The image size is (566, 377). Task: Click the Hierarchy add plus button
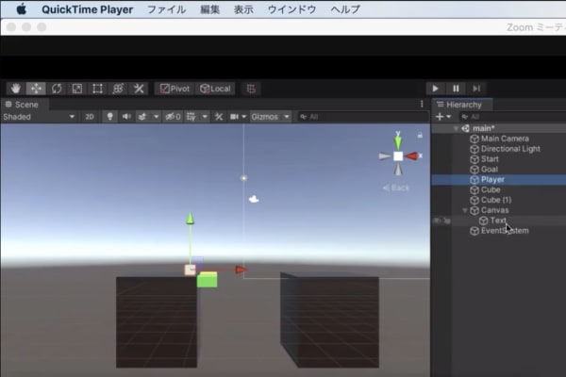pyautogui.click(x=440, y=117)
